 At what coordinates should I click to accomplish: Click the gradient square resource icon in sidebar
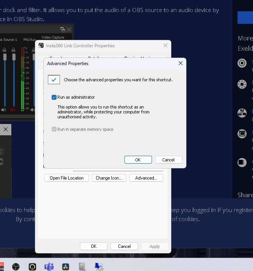[242, 162]
